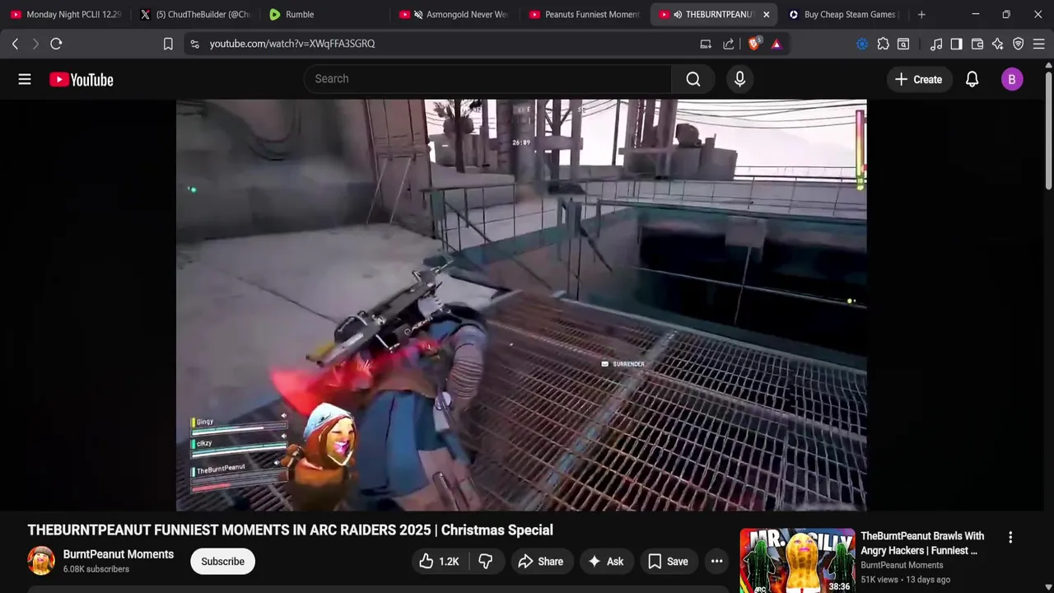Screen dimensions: 1054x593
Task: Save video to a playlist
Action: [668, 561]
